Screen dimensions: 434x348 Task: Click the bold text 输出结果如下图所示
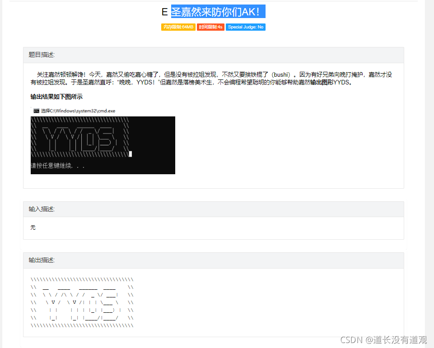pos(56,97)
